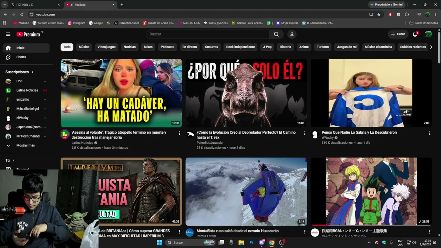Go back in the browser
This screenshot has height=248, width=441.
pyautogui.click(x=5, y=14)
